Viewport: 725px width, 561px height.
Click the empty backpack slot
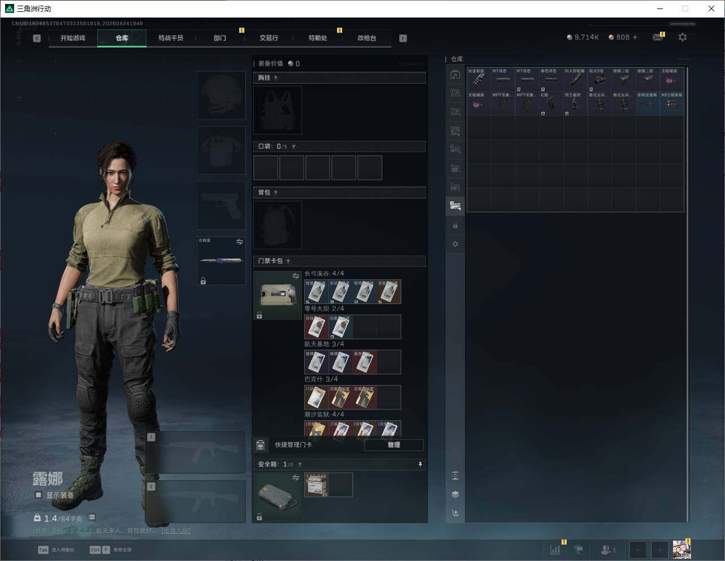click(x=278, y=225)
